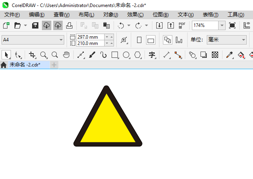Open the units 毫米 dropdown
Image resolution: width=253 pixels, height=179 pixels.
[x=227, y=40]
